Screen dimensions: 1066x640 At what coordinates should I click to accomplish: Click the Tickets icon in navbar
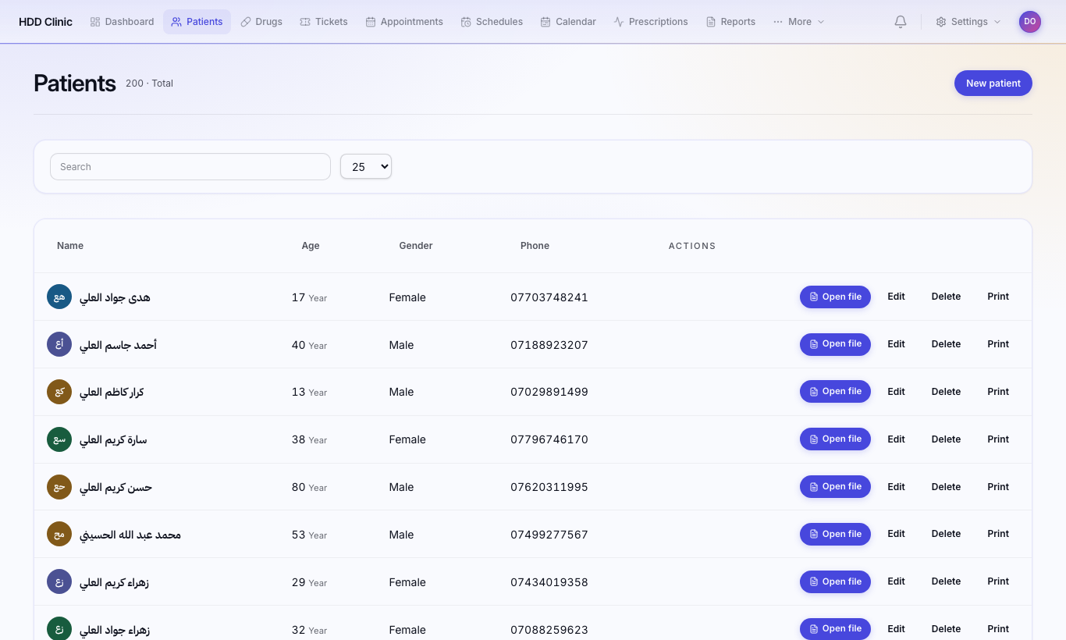(305, 22)
